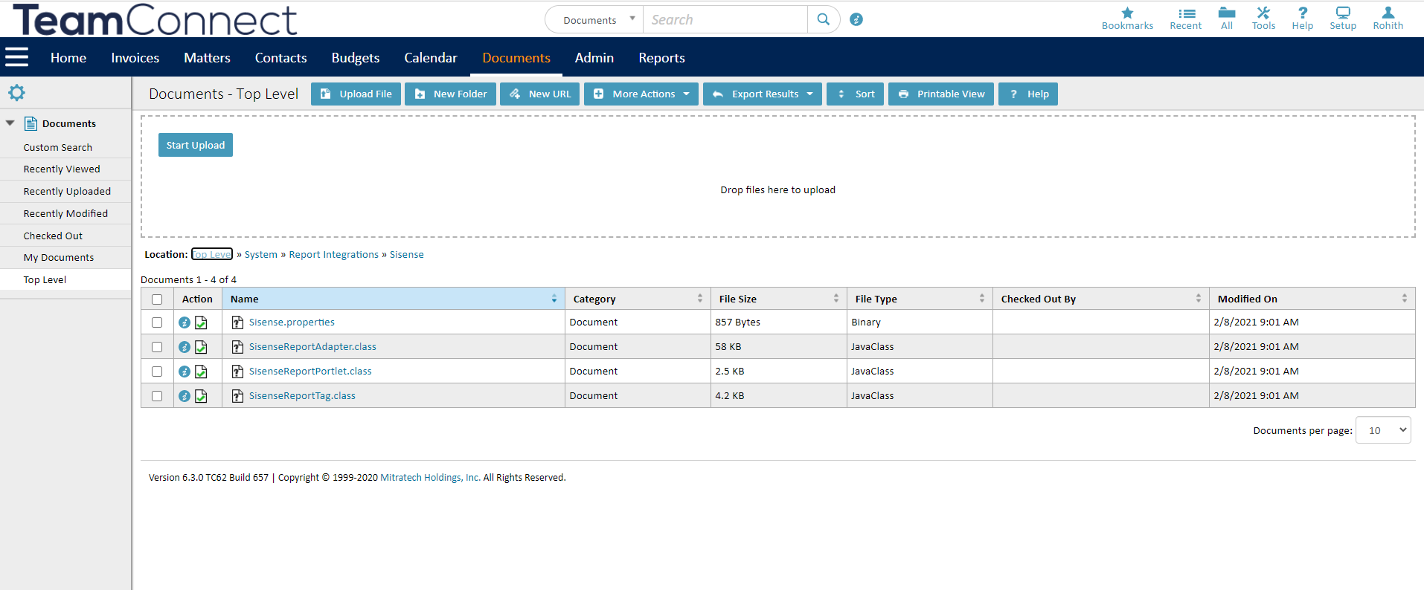1424x590 pixels.
Task: Open the All folder icon
Action: pyautogui.click(x=1227, y=13)
